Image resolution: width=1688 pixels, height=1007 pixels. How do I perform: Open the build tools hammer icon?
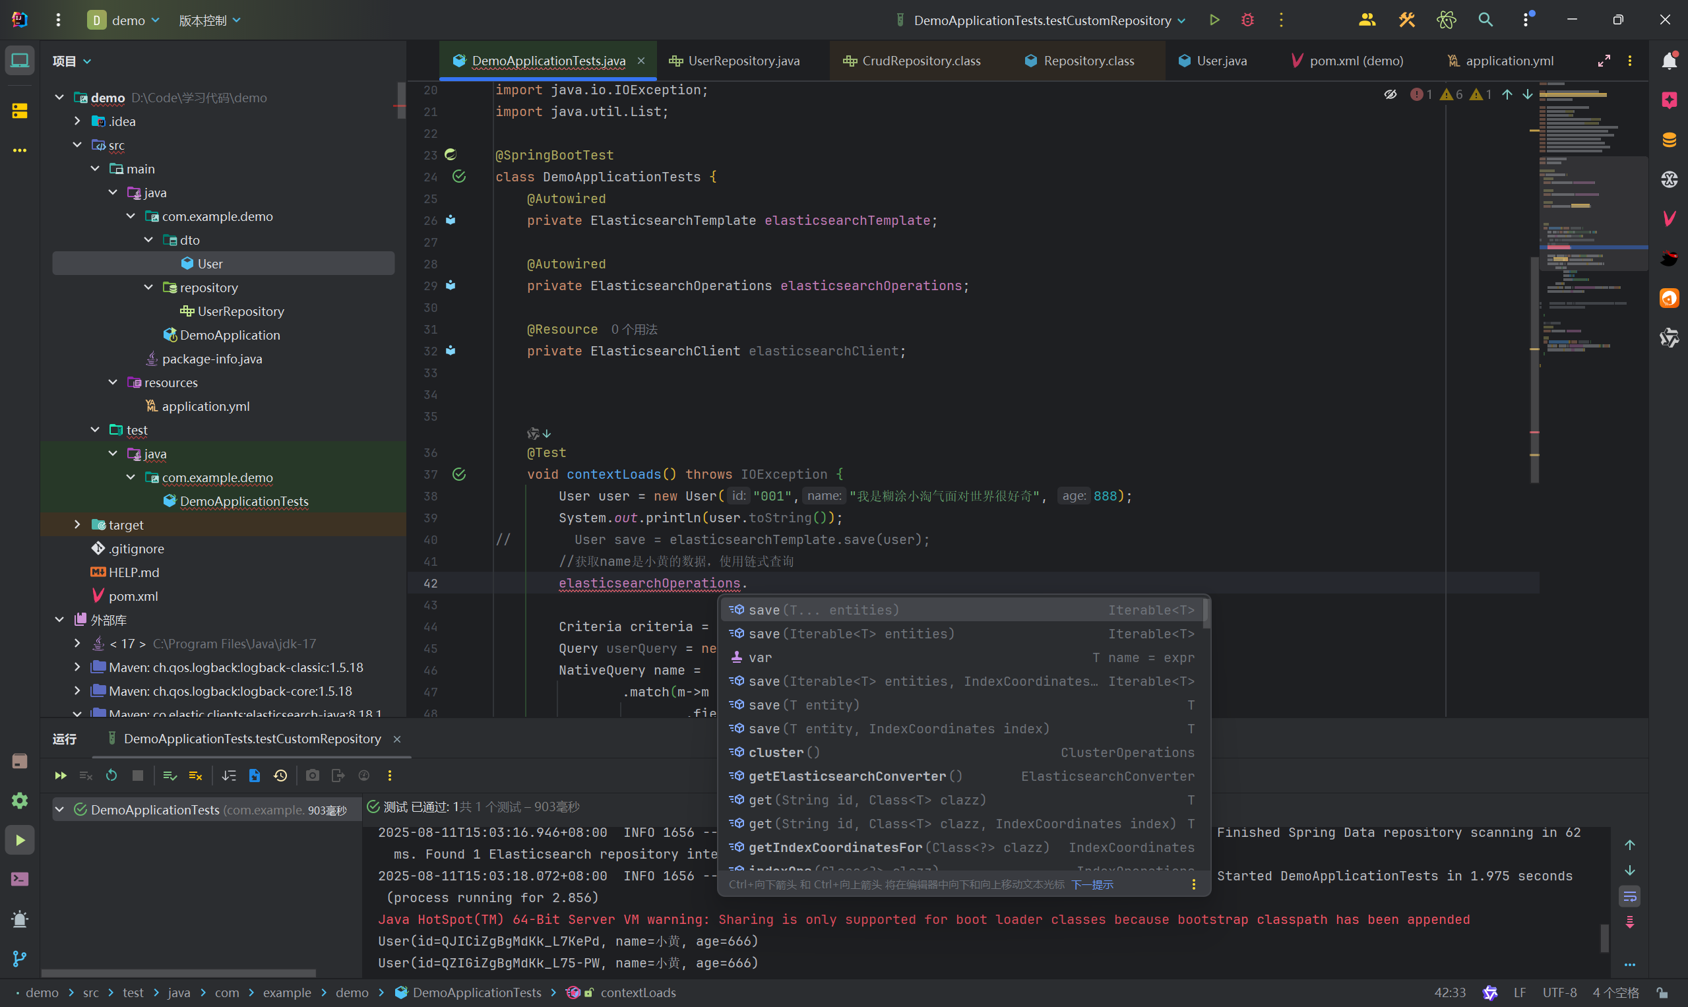point(1406,20)
